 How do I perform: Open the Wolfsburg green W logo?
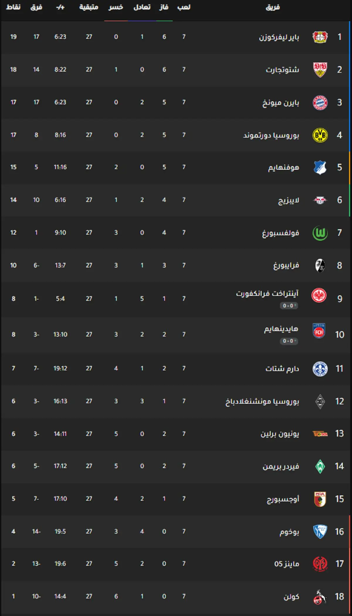(x=320, y=233)
